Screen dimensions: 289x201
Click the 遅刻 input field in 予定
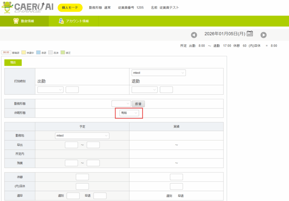coord(73,196)
